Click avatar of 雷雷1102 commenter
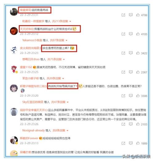Screen dimensions: 154x162 pyautogui.click(x=14, y=69)
